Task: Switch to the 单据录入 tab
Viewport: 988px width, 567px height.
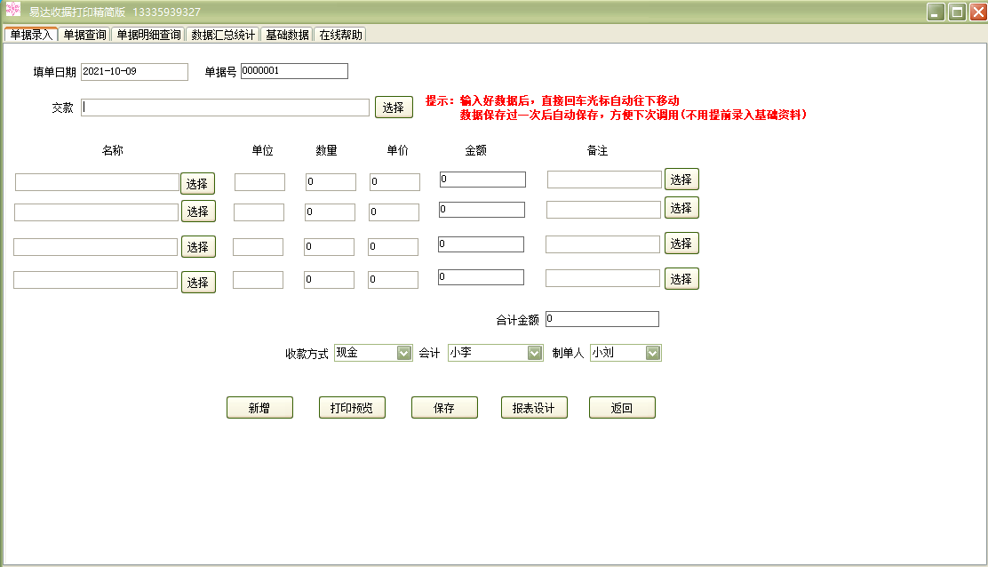Action: [x=31, y=35]
